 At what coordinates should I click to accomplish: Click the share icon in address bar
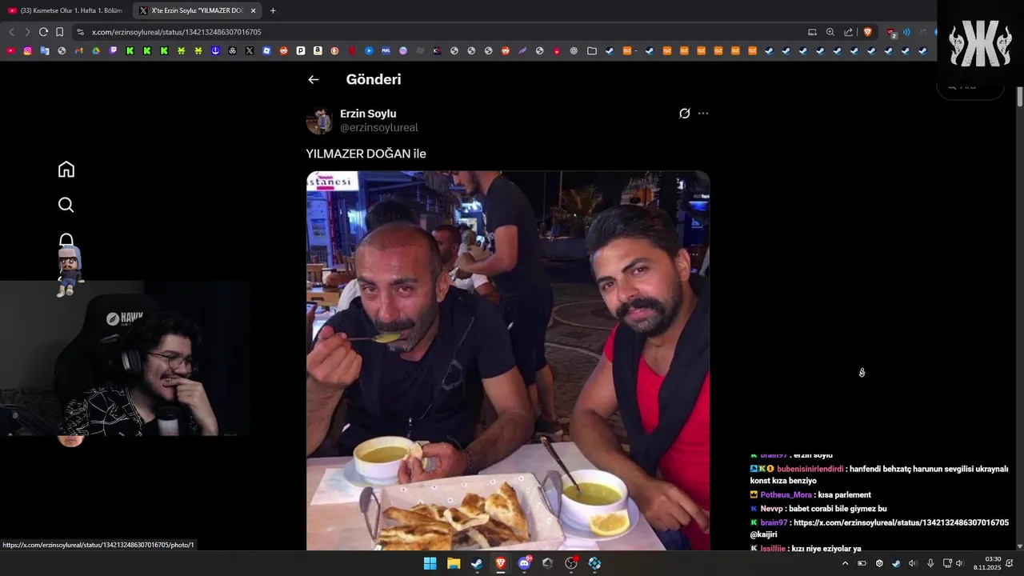(x=849, y=32)
